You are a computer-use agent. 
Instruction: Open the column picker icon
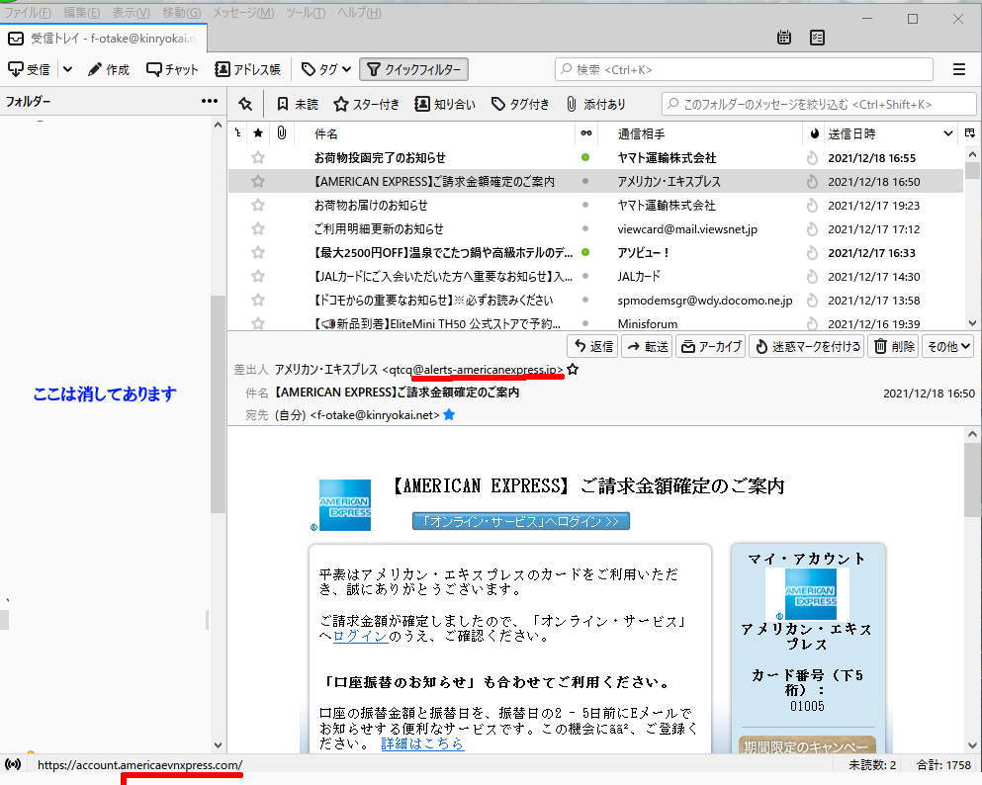point(969,132)
